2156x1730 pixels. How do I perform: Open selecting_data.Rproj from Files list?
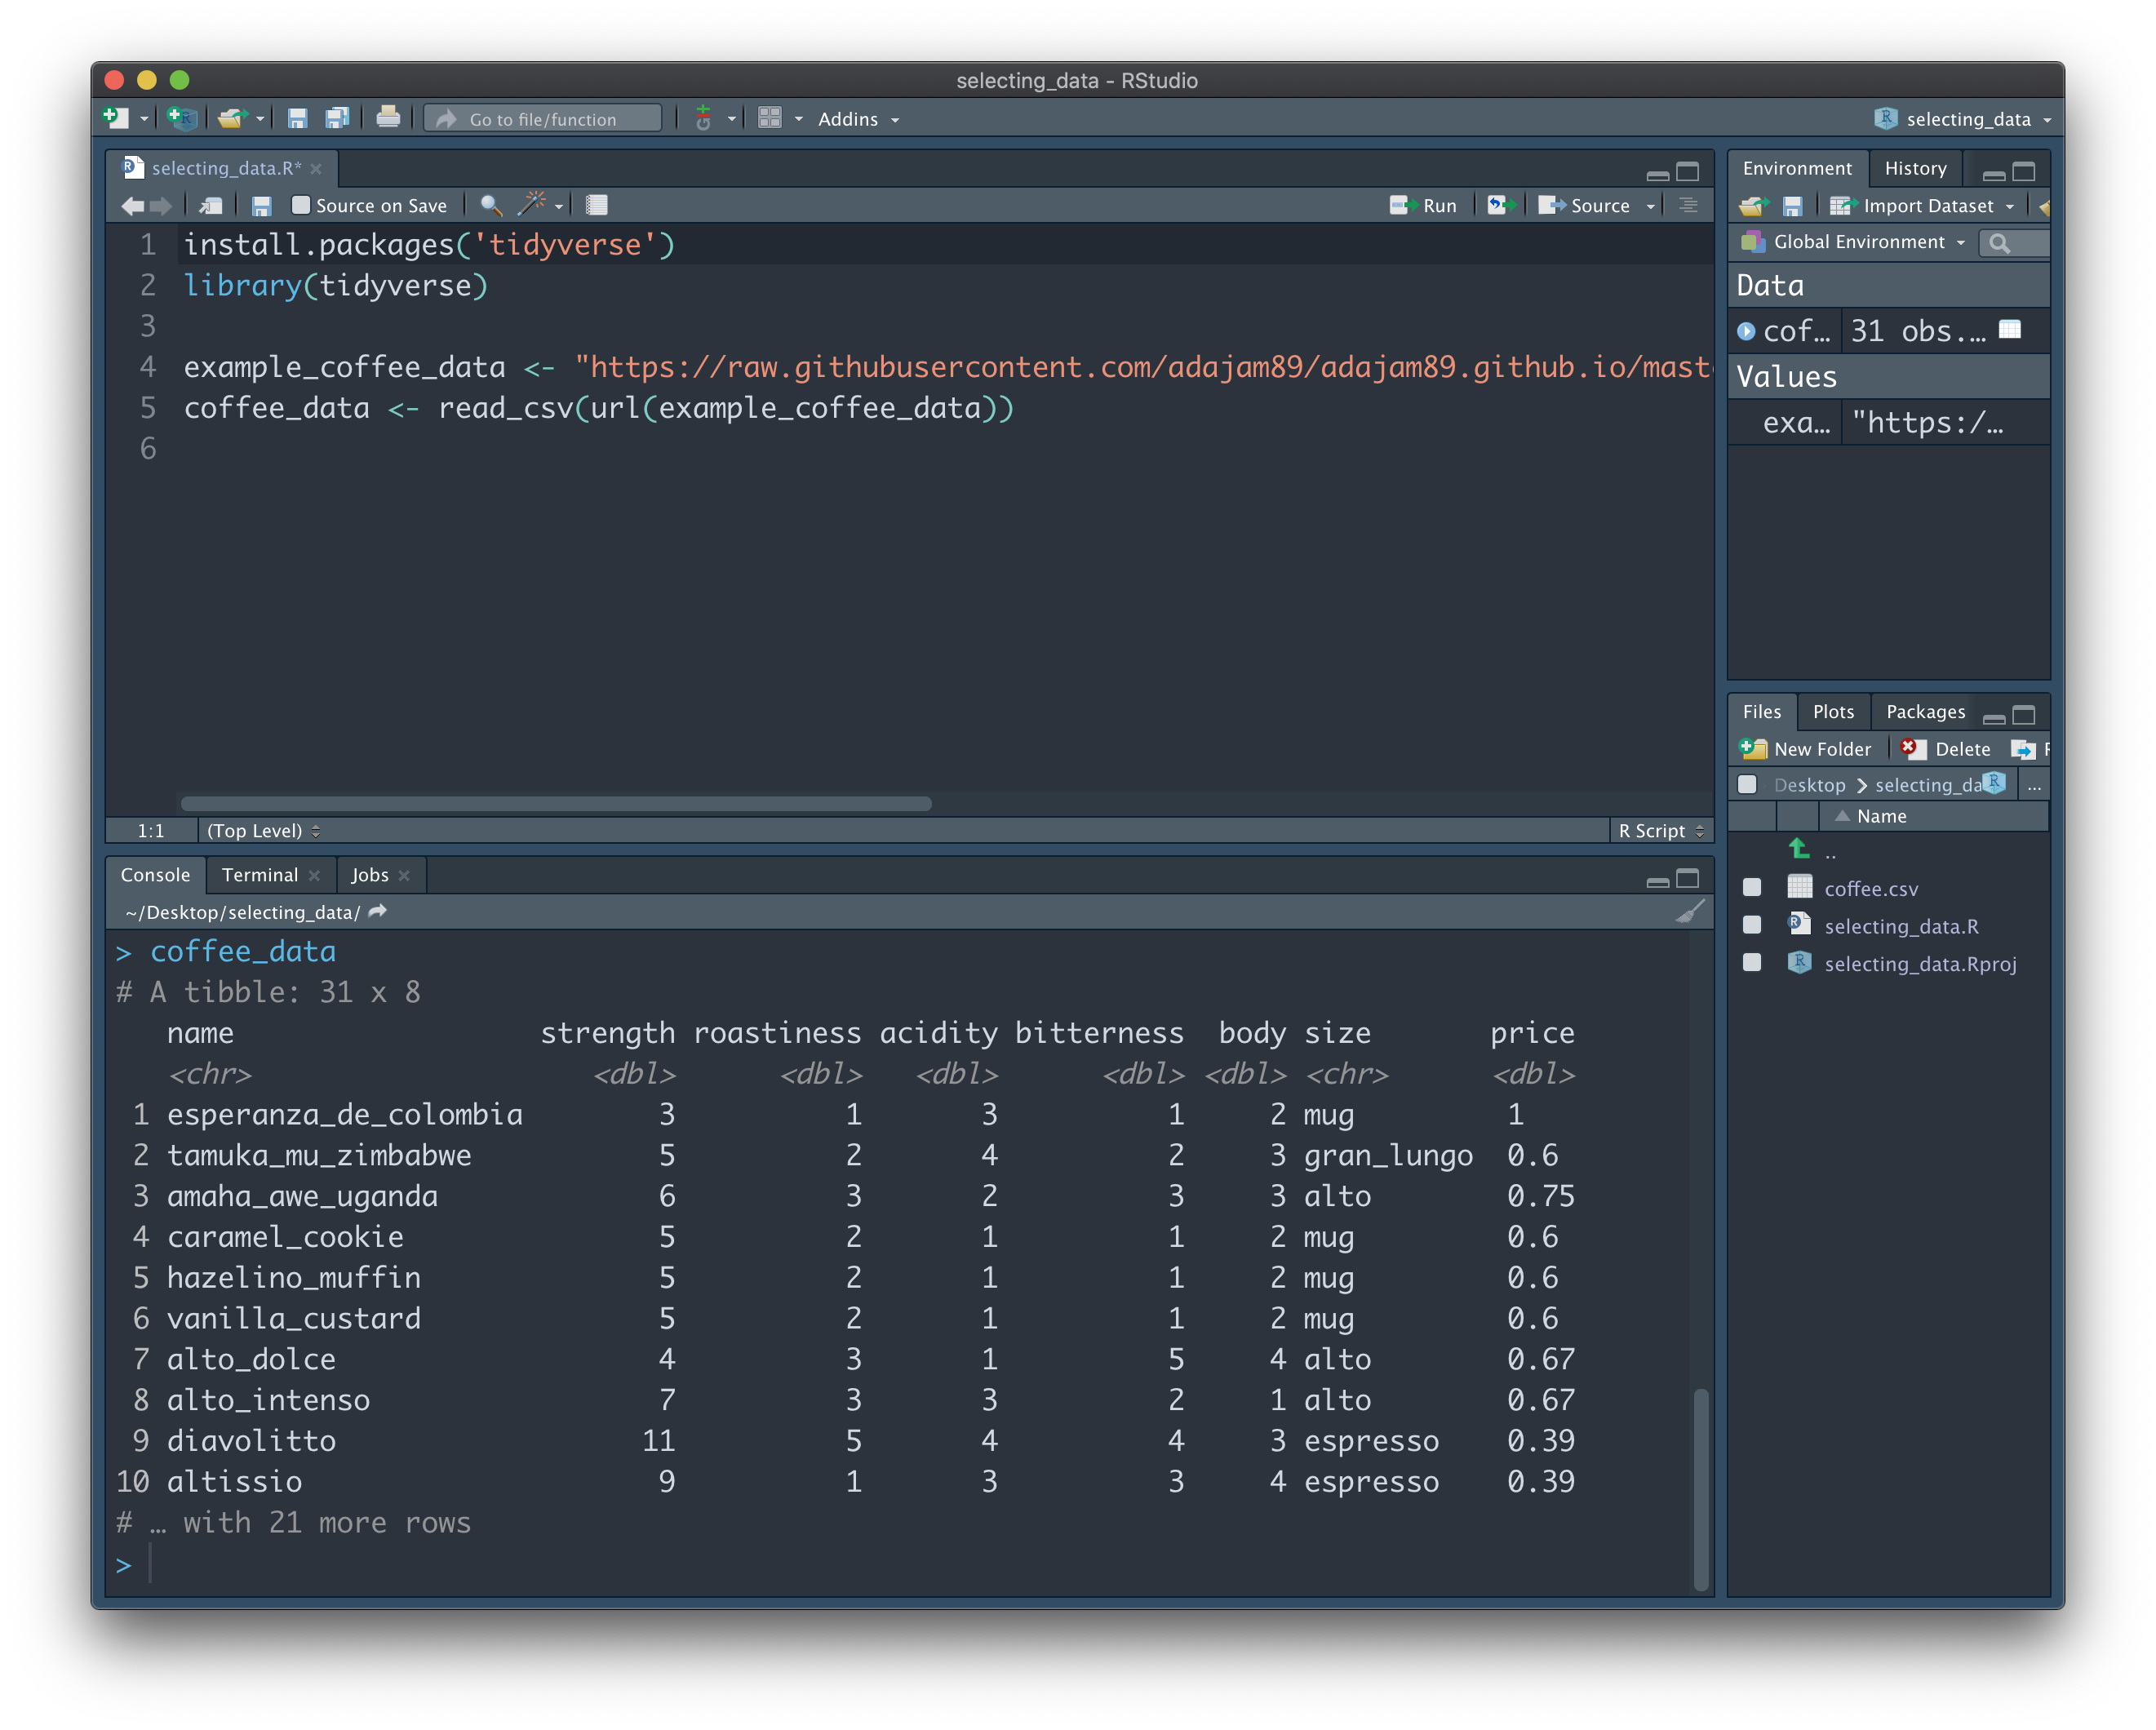[x=1919, y=964]
